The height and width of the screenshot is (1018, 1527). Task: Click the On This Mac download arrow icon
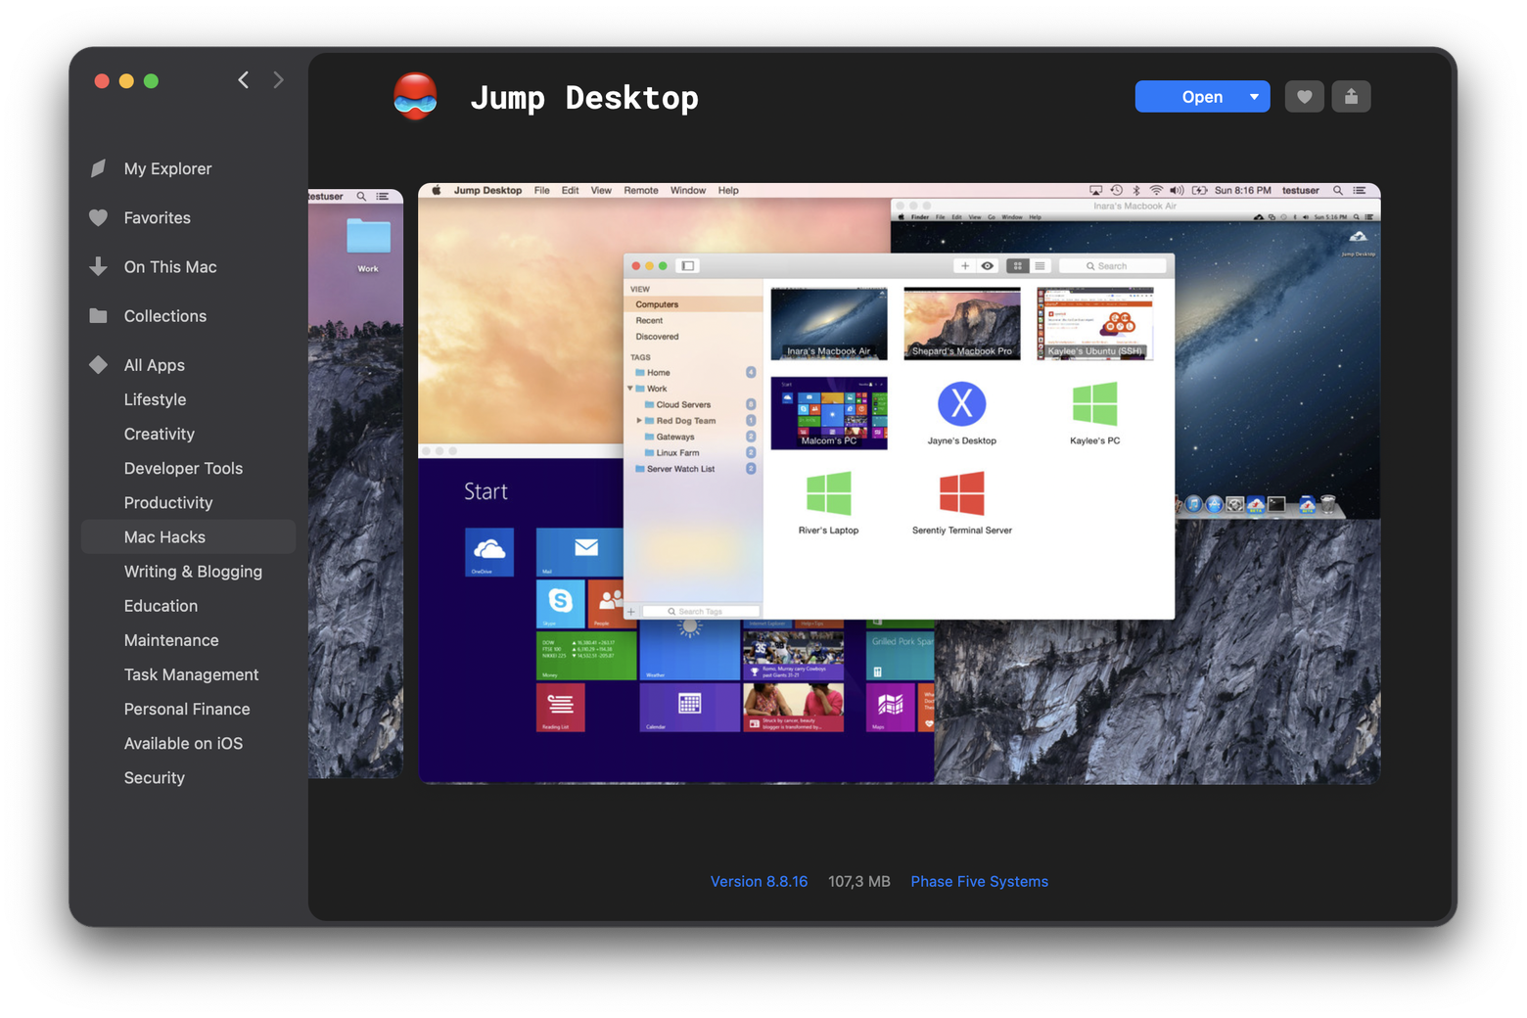point(98,266)
